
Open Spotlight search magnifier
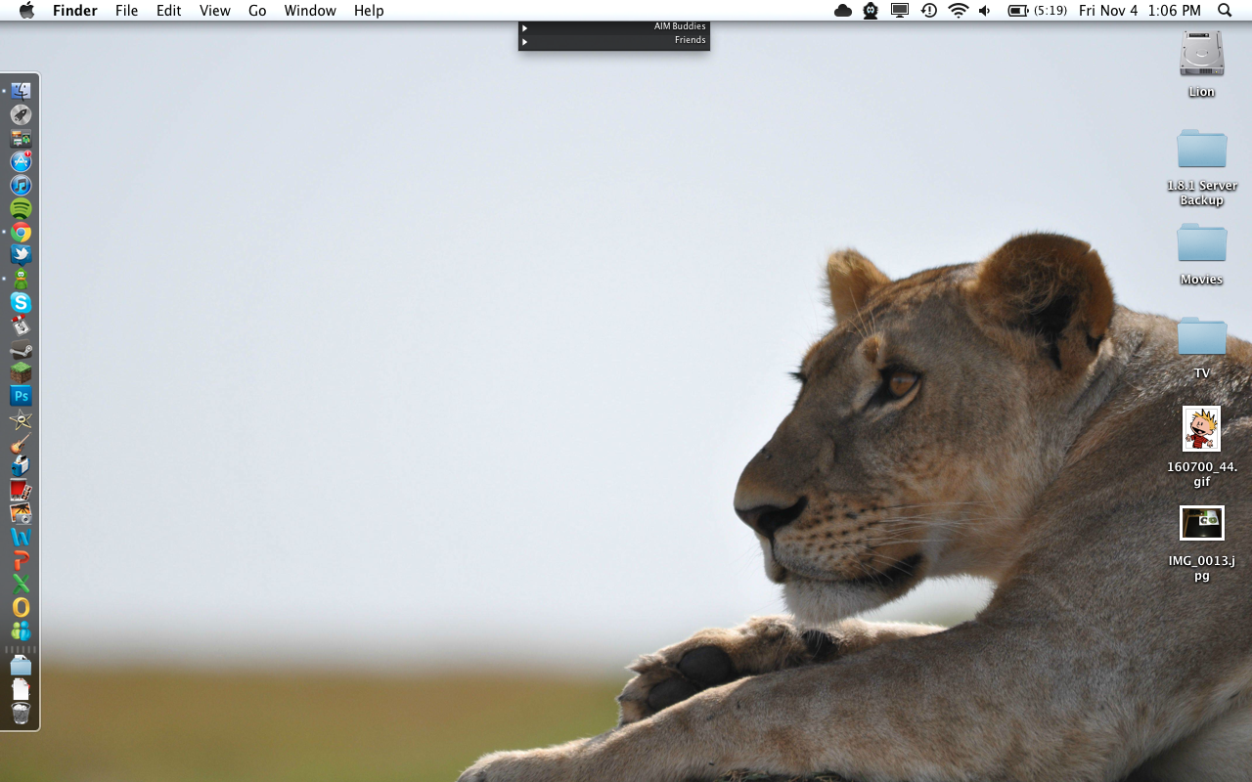tap(1225, 11)
